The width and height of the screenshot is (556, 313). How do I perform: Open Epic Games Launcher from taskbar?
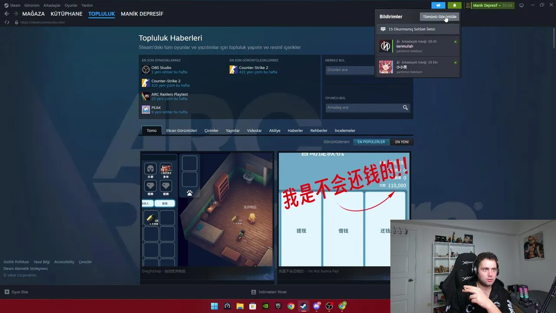click(278, 306)
